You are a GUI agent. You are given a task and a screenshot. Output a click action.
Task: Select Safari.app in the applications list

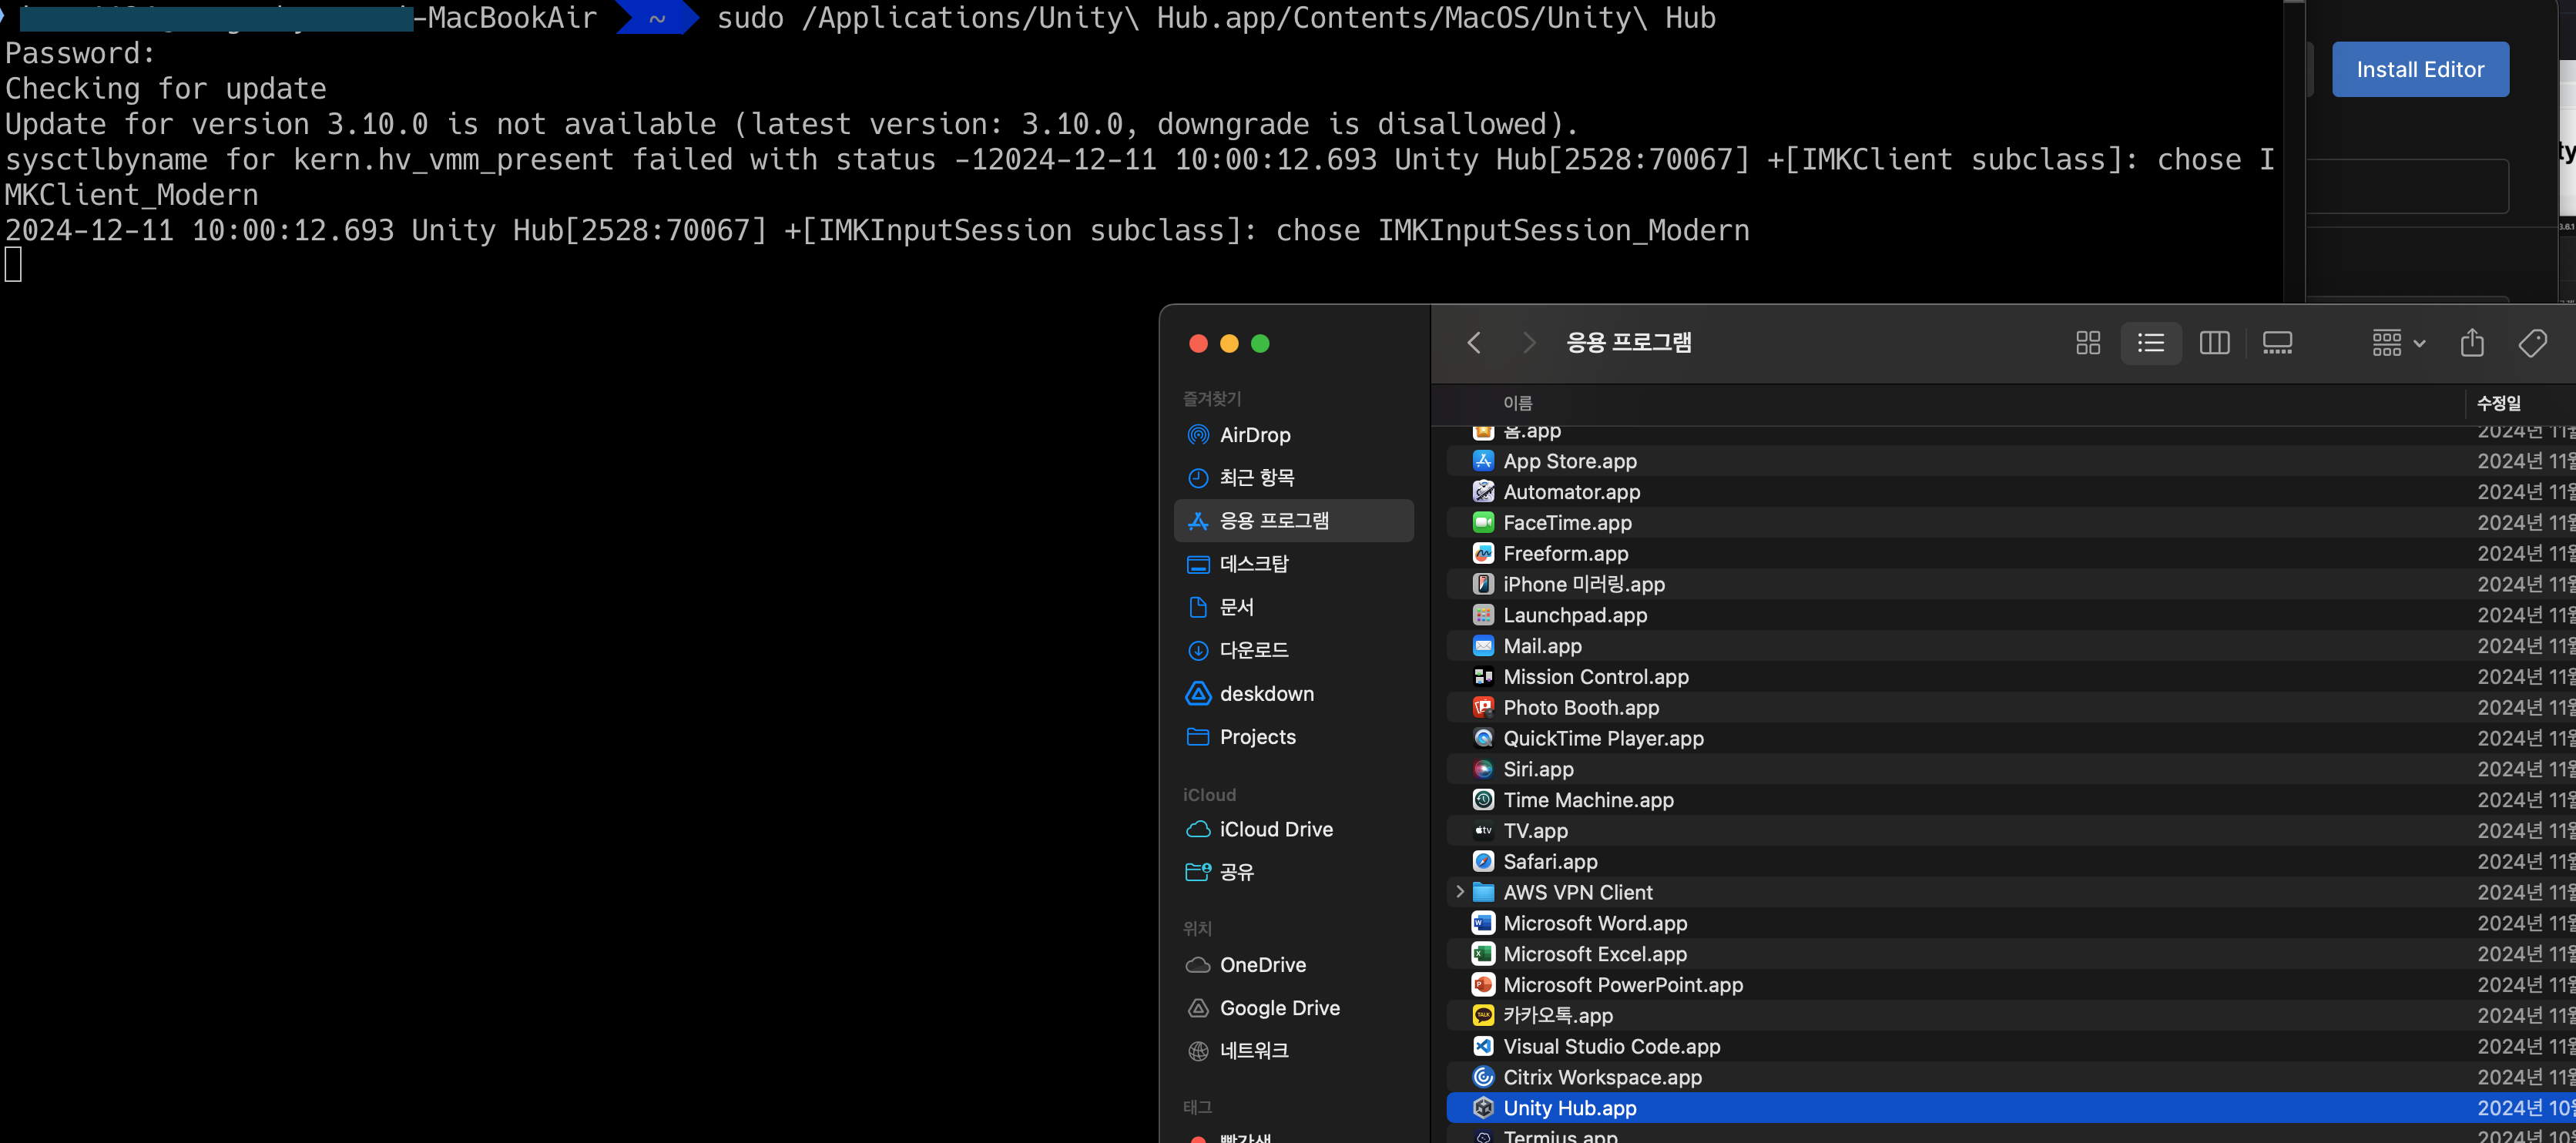click(x=1550, y=861)
